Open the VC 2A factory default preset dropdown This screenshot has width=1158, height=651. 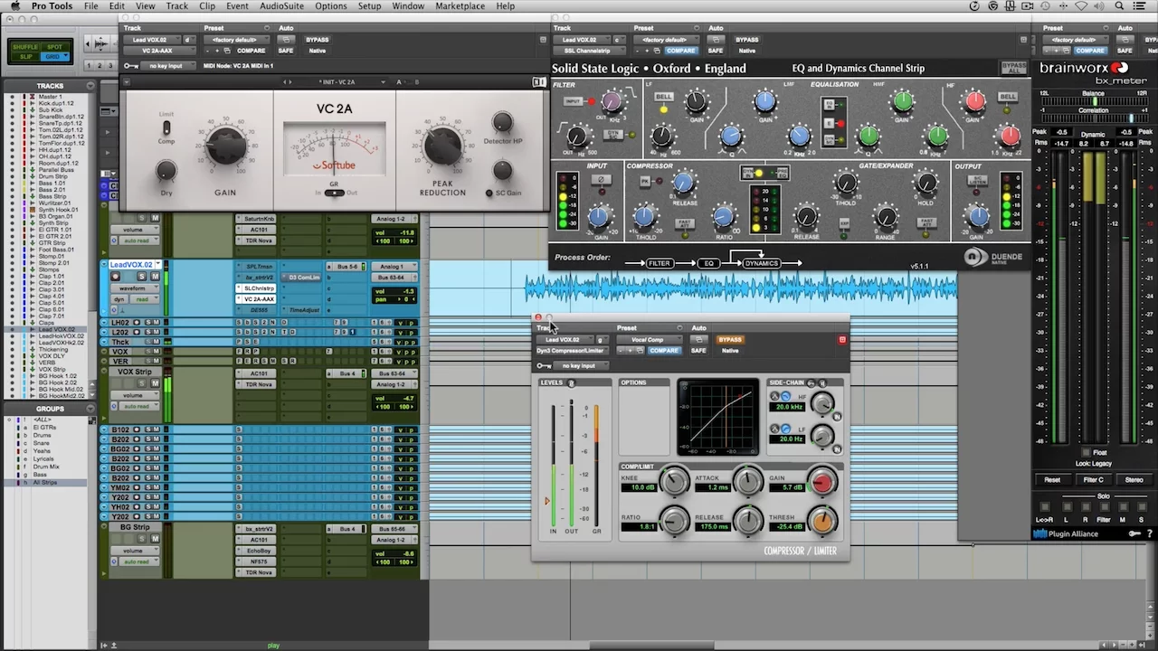point(235,40)
